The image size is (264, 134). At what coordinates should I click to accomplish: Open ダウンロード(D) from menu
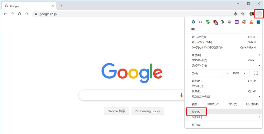(x=223, y=60)
